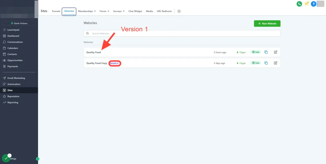Switch to the Funnels tab

(56, 11)
